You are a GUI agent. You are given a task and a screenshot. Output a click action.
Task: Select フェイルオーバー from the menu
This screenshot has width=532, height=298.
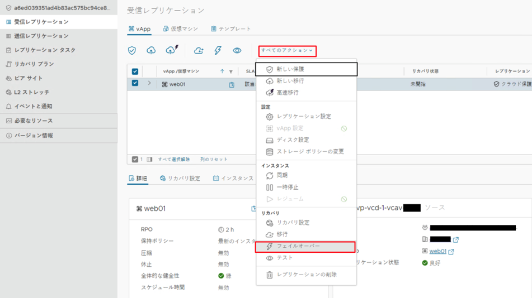coord(305,247)
